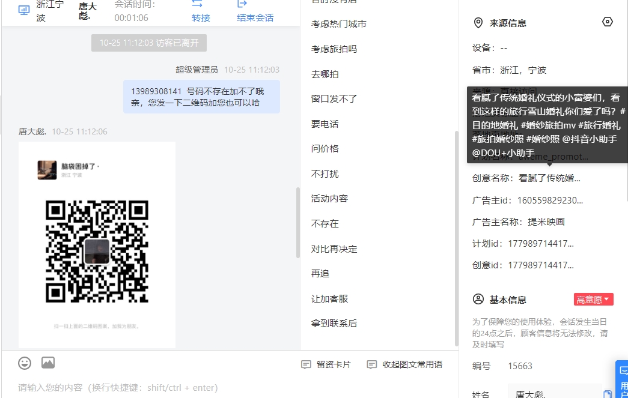
Task: Click the 创意id value
Action: point(541,265)
